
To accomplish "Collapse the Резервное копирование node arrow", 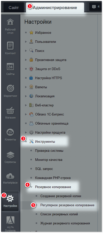I will (x=31, y=187).
